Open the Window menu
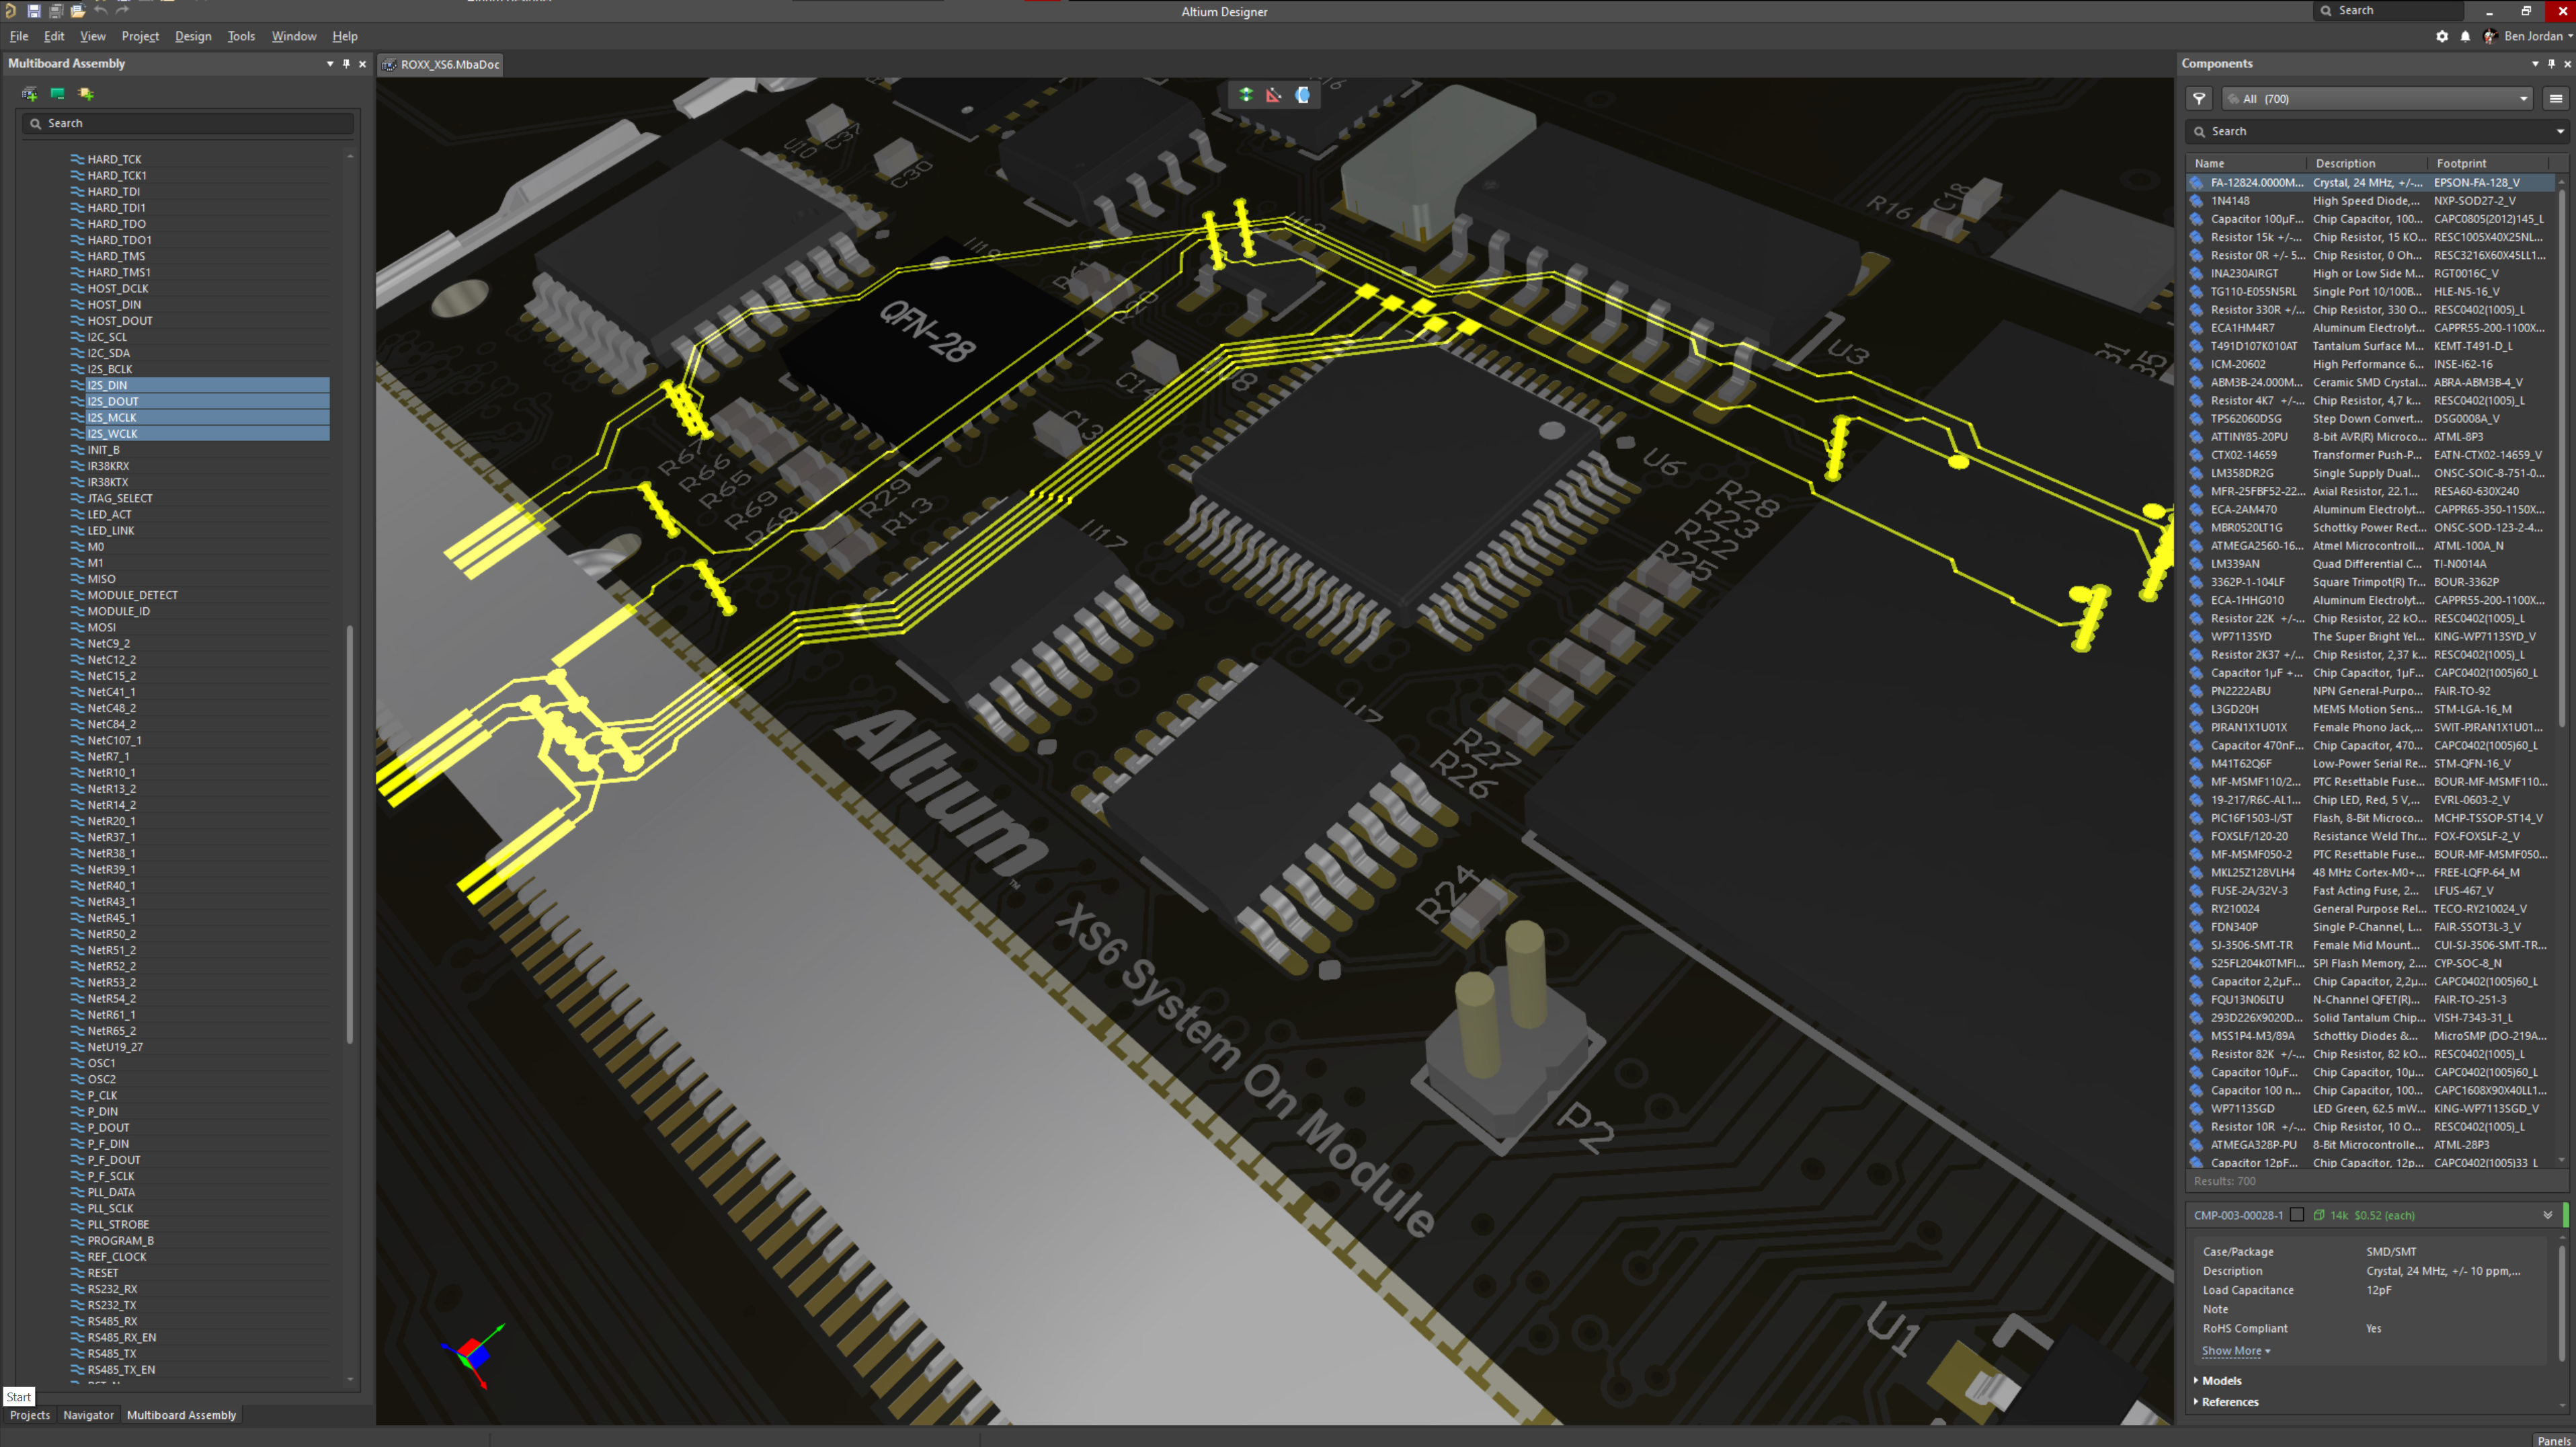The height and width of the screenshot is (1447, 2576). pyautogui.click(x=294, y=36)
